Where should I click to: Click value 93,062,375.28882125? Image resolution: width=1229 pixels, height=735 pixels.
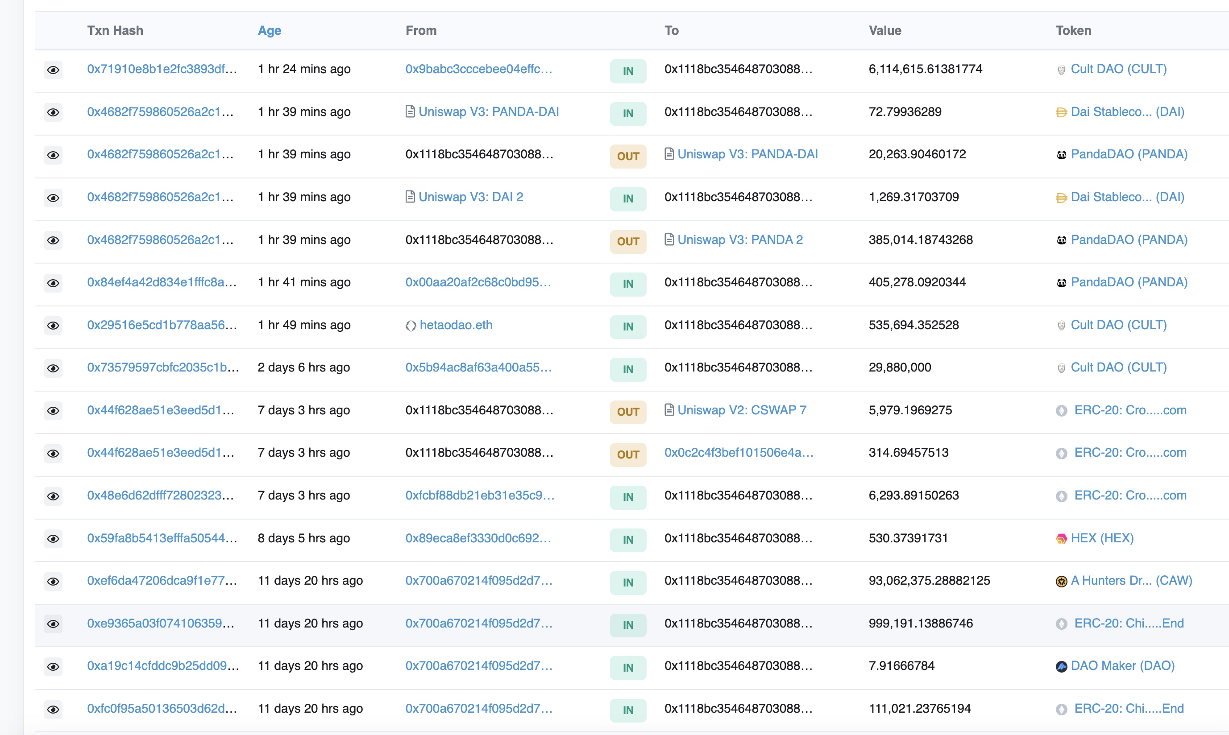click(x=929, y=581)
